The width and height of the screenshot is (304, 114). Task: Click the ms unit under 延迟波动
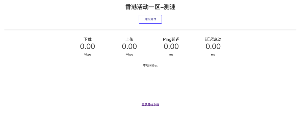213,55
